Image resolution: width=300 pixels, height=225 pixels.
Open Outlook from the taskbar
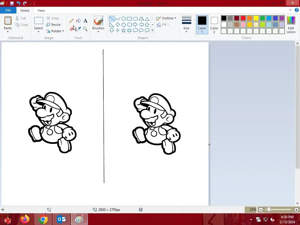61,219
